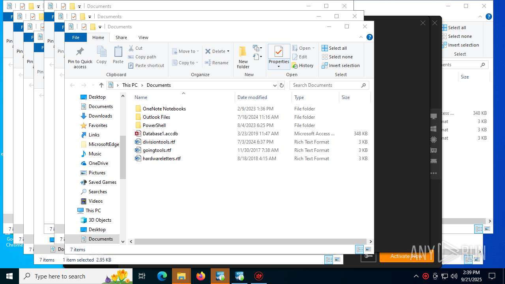This screenshot has width=505, height=284.
Task: Click This PC in address bar
Action: click(130, 85)
